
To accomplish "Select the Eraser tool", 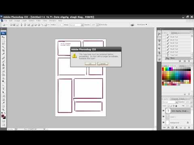I will (4, 71).
